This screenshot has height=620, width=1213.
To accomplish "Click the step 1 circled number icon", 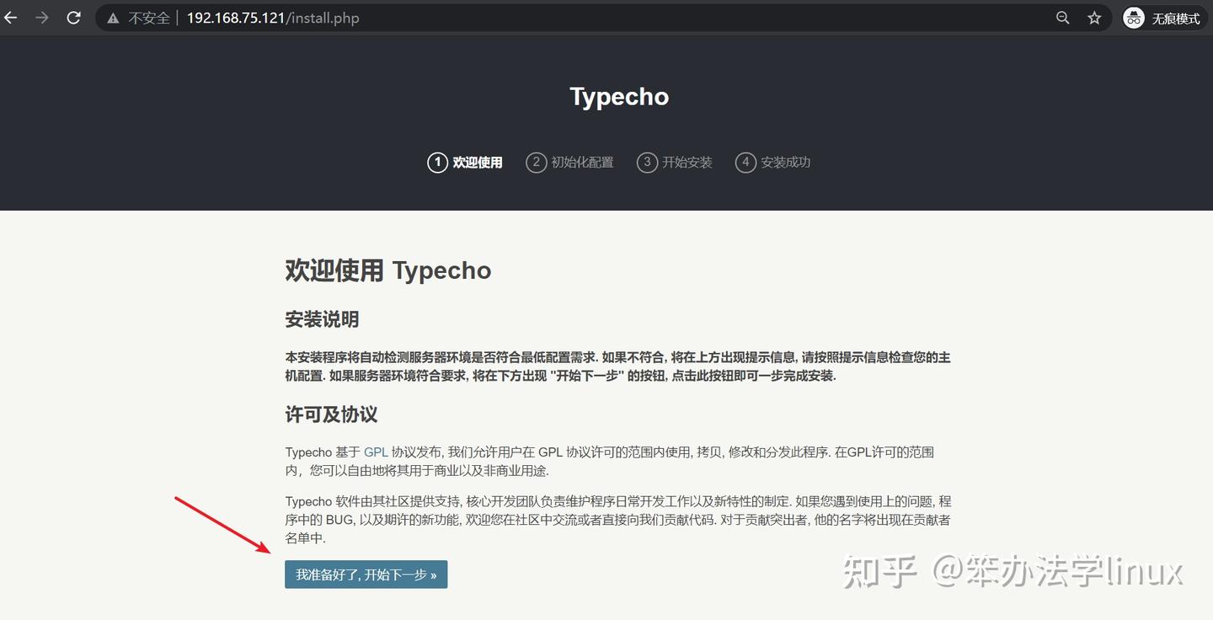I will (437, 162).
